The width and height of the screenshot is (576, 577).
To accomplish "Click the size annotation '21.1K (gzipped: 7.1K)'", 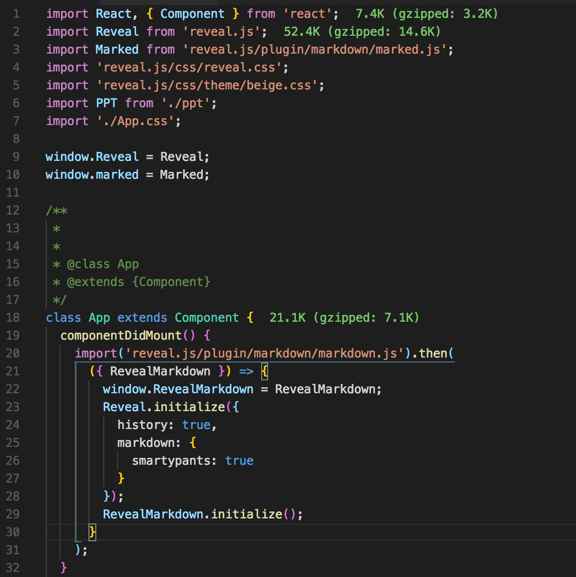I will (344, 318).
